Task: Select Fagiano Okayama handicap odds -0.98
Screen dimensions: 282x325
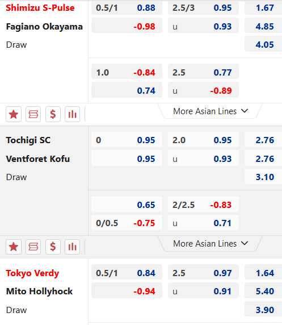Action: pos(127,26)
